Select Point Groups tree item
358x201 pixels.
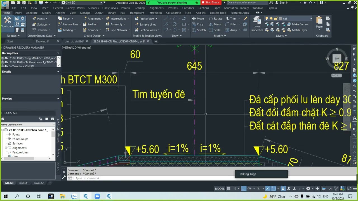20,139
